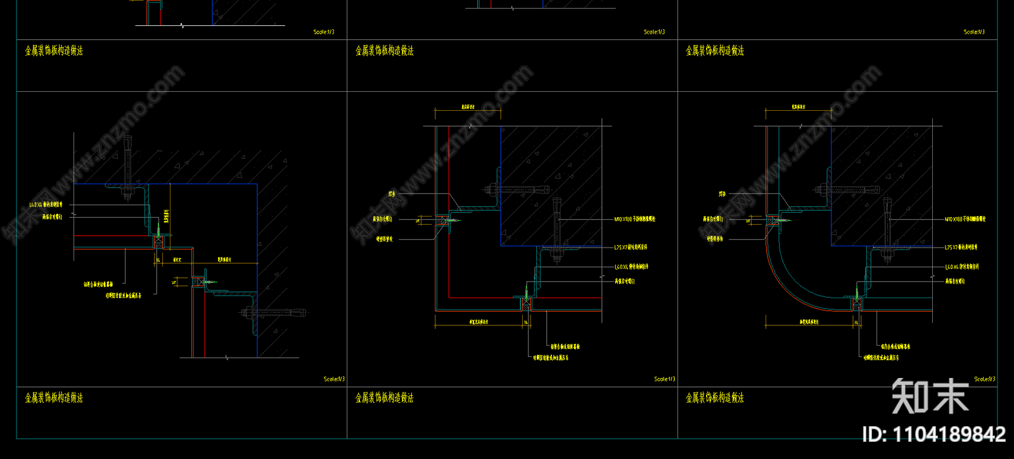Click the L40X4 annotation in the inside-corner detail
This screenshot has height=459, width=1014.
pyautogui.click(x=46, y=205)
